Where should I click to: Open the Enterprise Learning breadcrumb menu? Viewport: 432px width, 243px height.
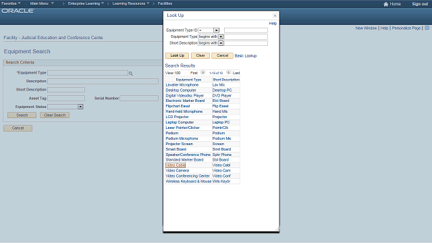(x=86, y=3)
